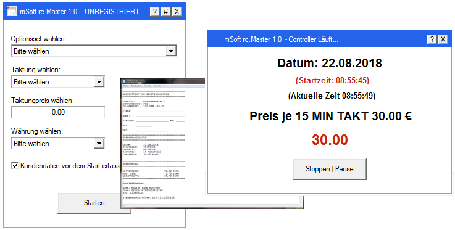Open the Währung wählen dropdown arrow
455x230 pixels.
pyautogui.click(x=99, y=144)
